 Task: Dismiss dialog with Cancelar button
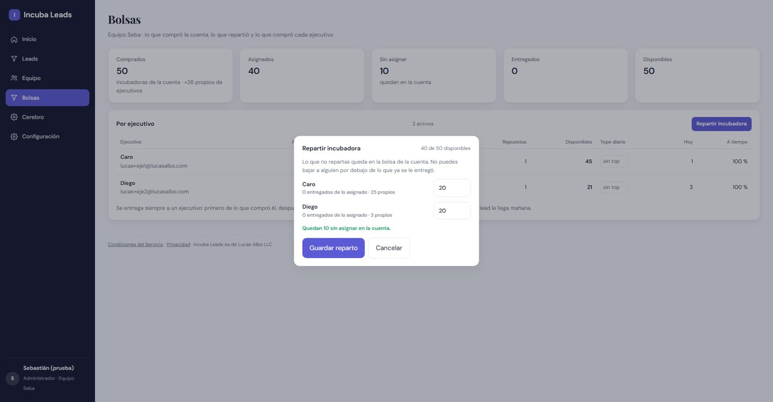coord(389,248)
